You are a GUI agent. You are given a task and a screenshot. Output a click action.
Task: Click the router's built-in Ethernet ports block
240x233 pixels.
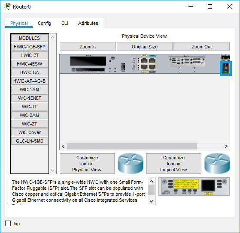coord(146,64)
